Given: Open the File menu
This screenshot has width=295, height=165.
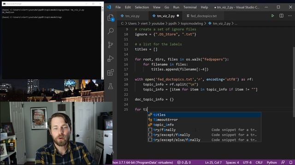Looking at the screenshot, I should pos(118,7).
